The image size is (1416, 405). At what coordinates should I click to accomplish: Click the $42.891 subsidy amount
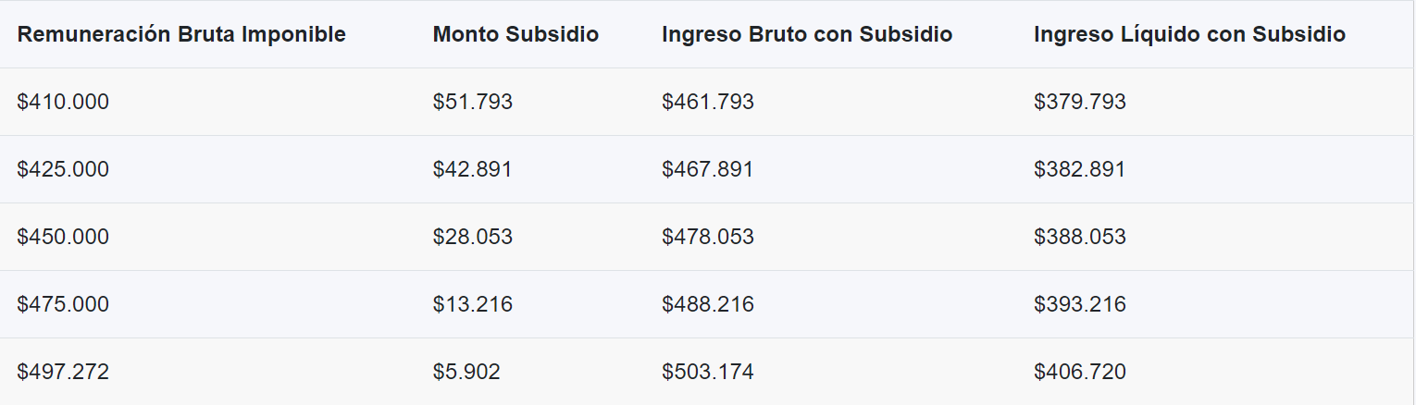[x=473, y=169]
